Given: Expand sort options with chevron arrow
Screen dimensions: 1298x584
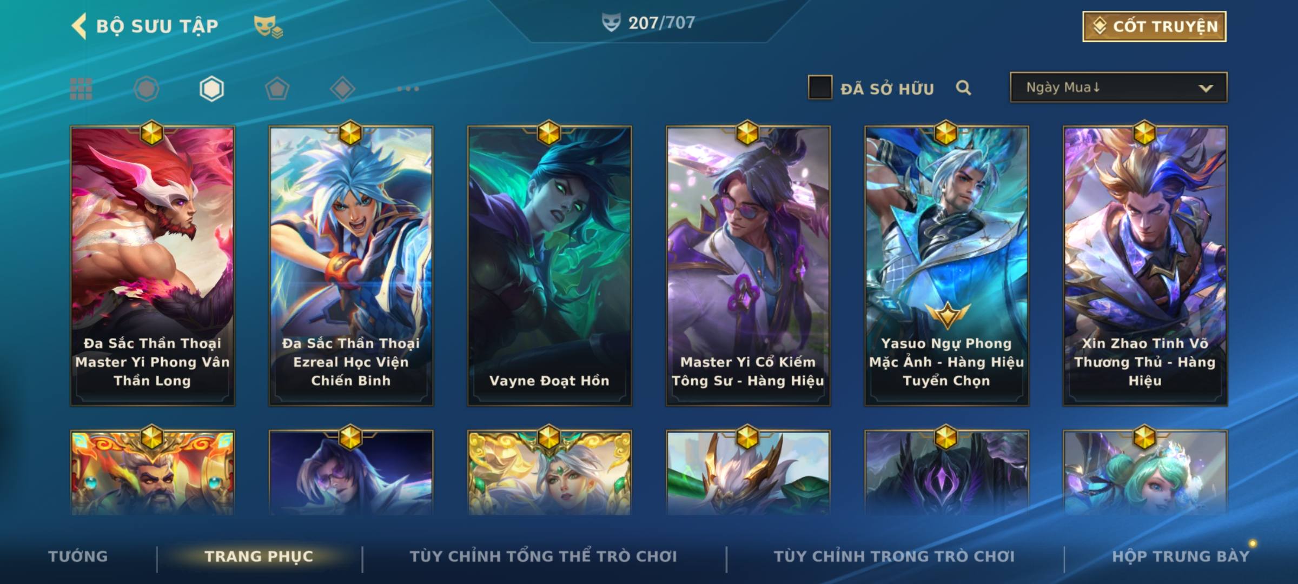Looking at the screenshot, I should point(1206,88).
